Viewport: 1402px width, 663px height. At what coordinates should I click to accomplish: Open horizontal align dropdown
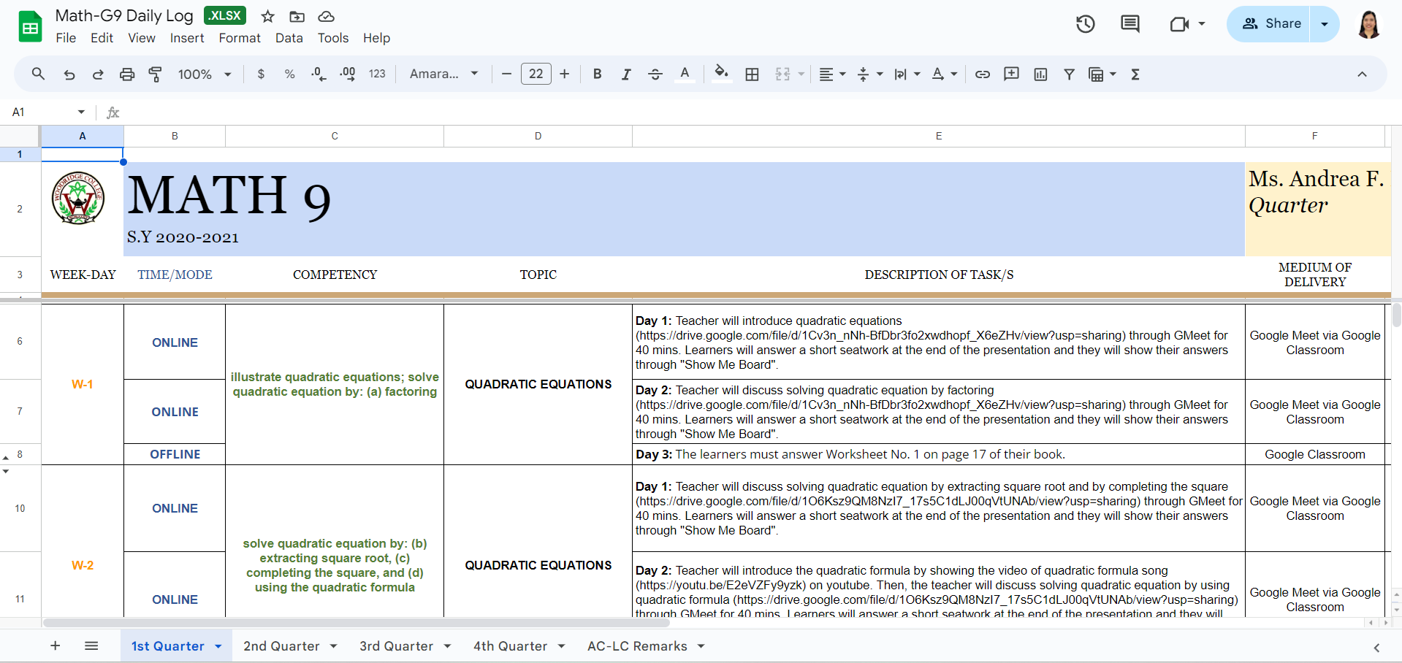[832, 74]
